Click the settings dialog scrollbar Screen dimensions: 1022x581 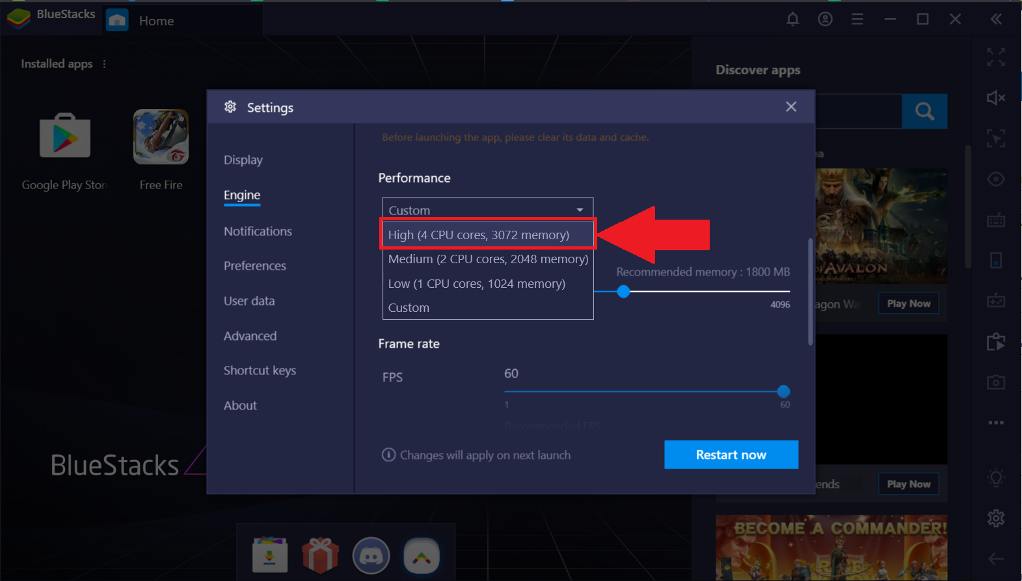tap(811, 292)
